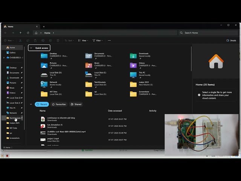The height and width of the screenshot is (181, 241).
Task: Click the Search Home field
Action: (208, 33)
